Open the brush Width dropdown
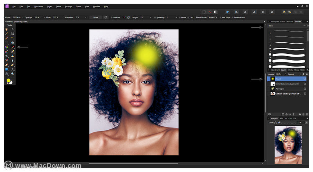This screenshot has height=172, width=313. click(23, 17)
